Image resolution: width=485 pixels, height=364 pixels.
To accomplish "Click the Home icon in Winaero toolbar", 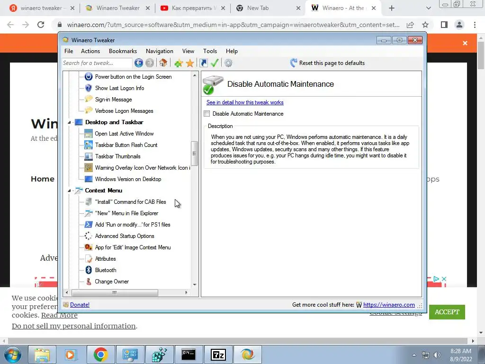I will click(163, 63).
